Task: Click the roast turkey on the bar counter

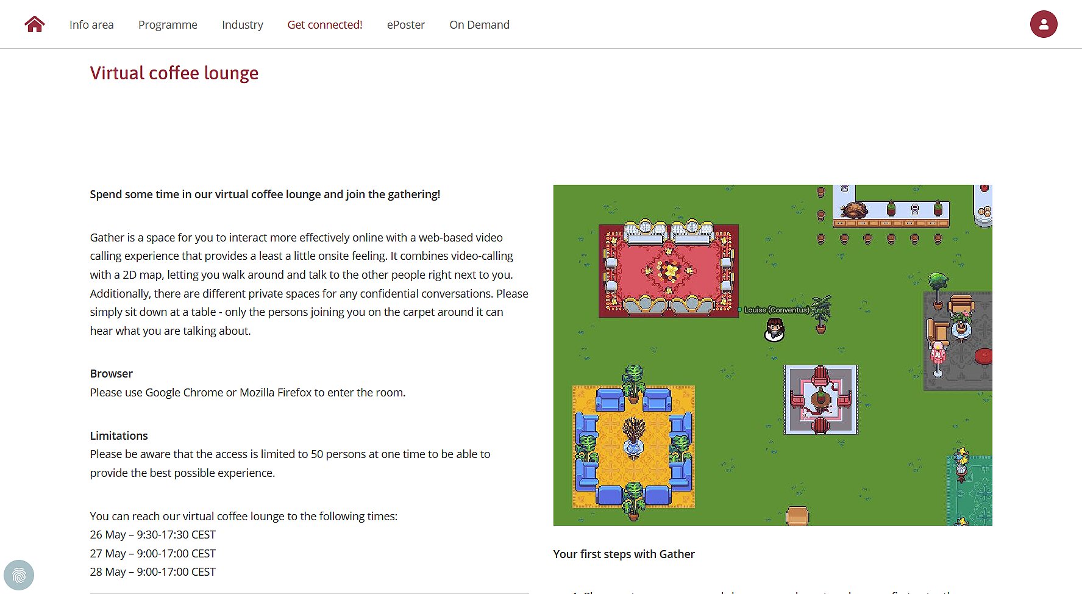Action: (854, 211)
